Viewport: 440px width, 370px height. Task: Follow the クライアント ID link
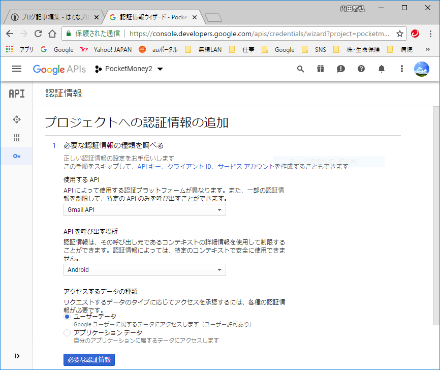click(189, 167)
